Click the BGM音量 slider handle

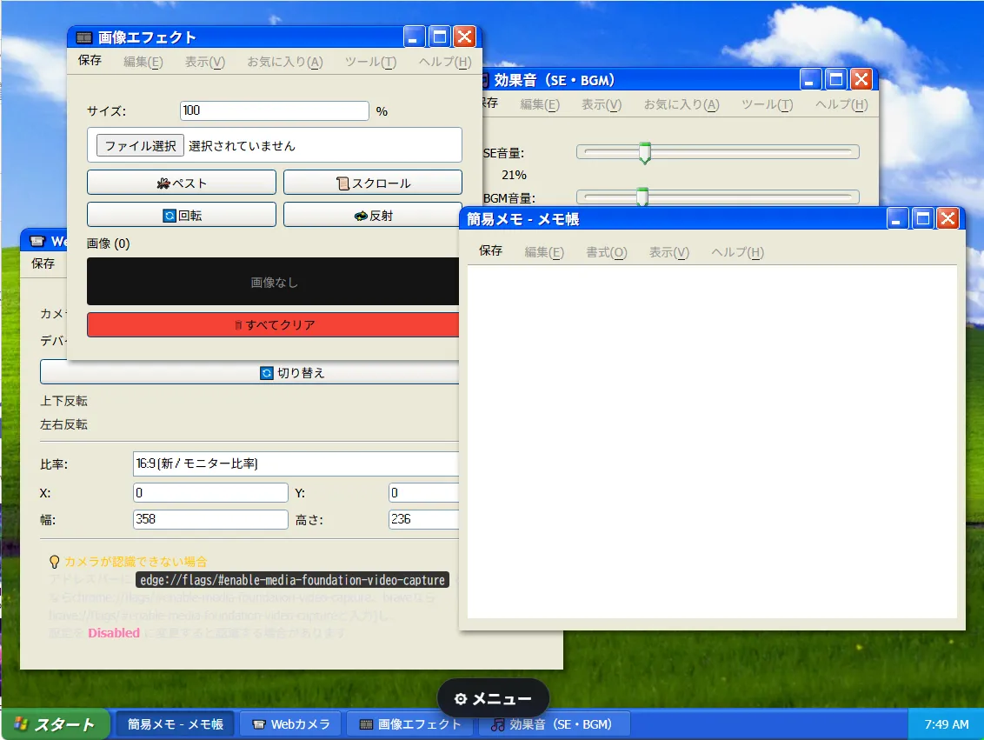(642, 197)
